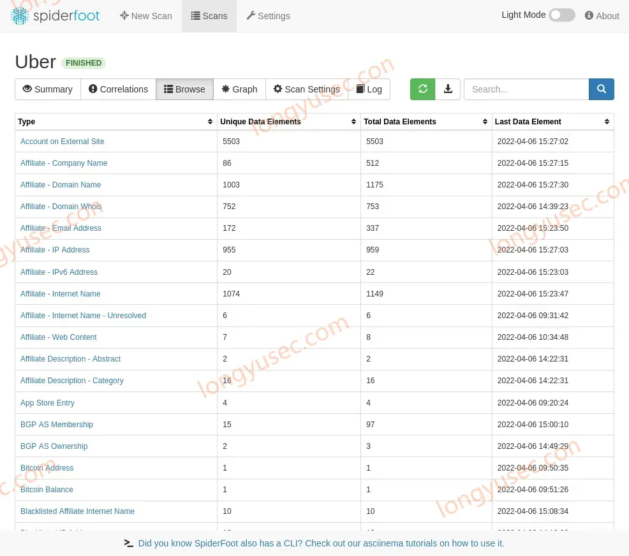Open BGP AS Ownership link
This screenshot has width=629, height=556.
click(x=54, y=446)
